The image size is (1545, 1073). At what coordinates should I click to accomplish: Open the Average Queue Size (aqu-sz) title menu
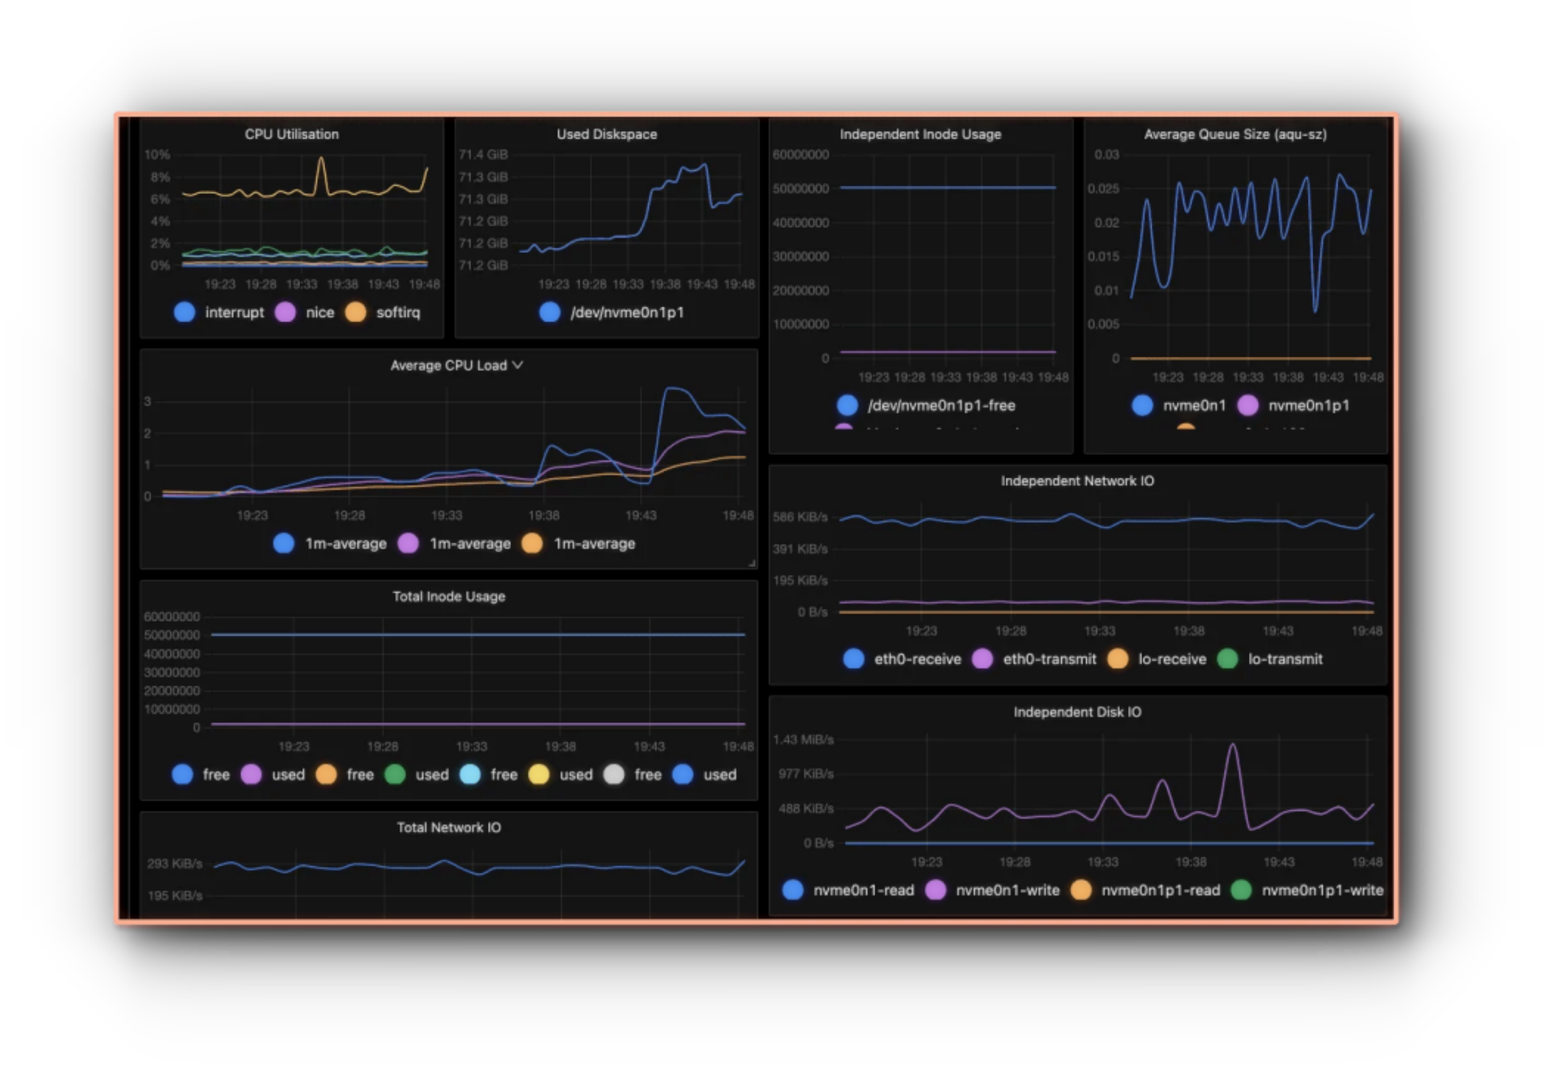pyautogui.click(x=1235, y=134)
